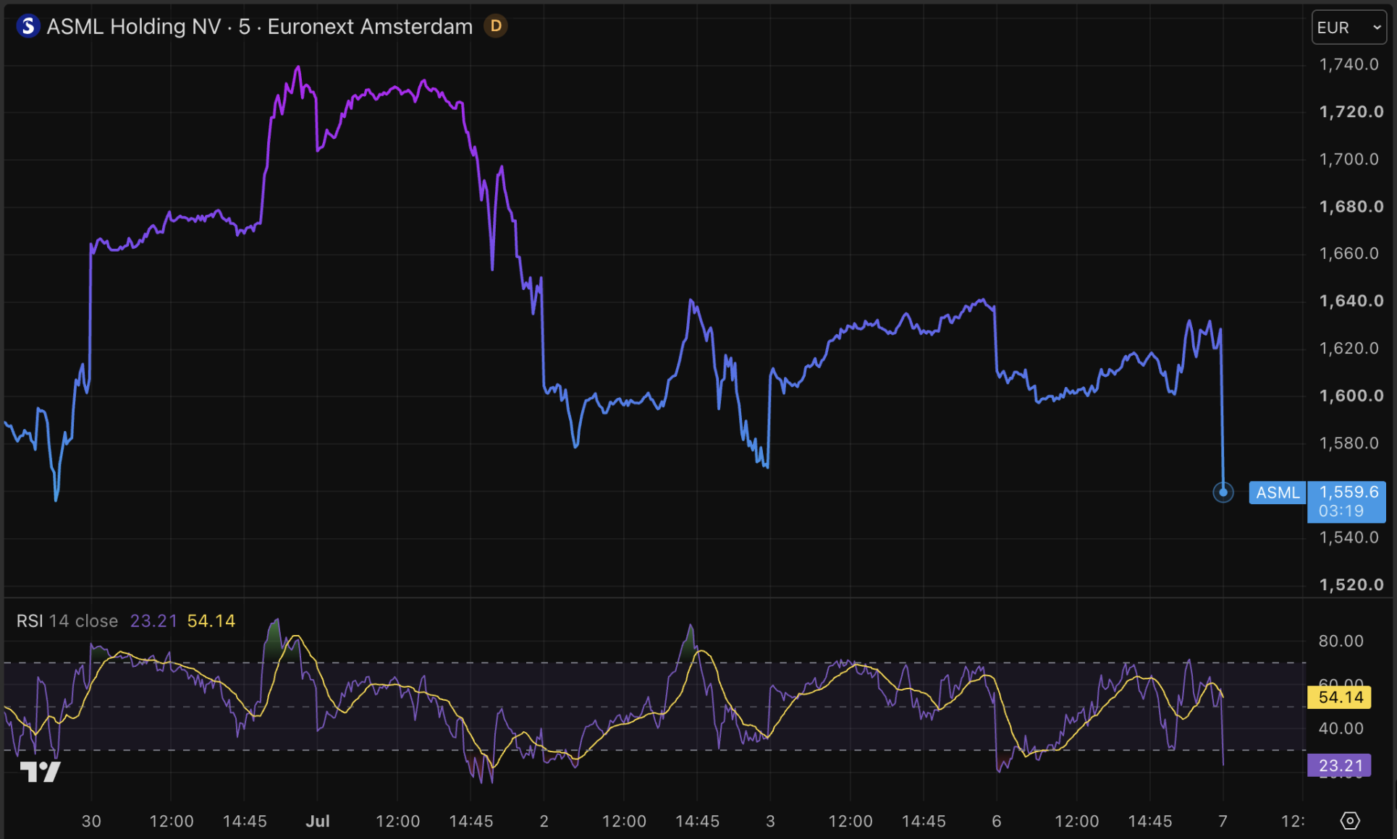Screen dimensions: 1397x839
Task: Click the '2' date label on time axis
Action: [x=544, y=821]
